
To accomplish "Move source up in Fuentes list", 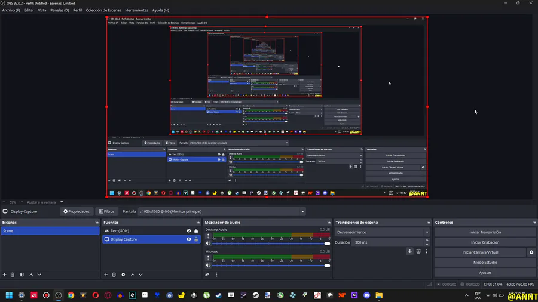I will tap(133, 275).
